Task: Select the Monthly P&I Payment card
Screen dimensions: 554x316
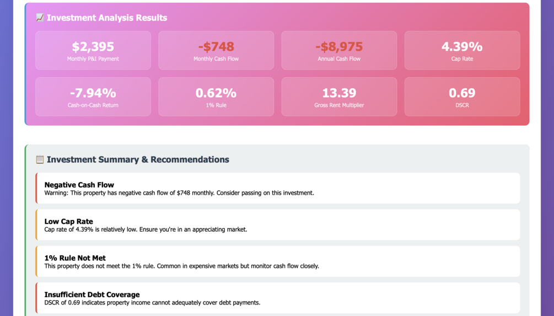Action: click(93, 51)
